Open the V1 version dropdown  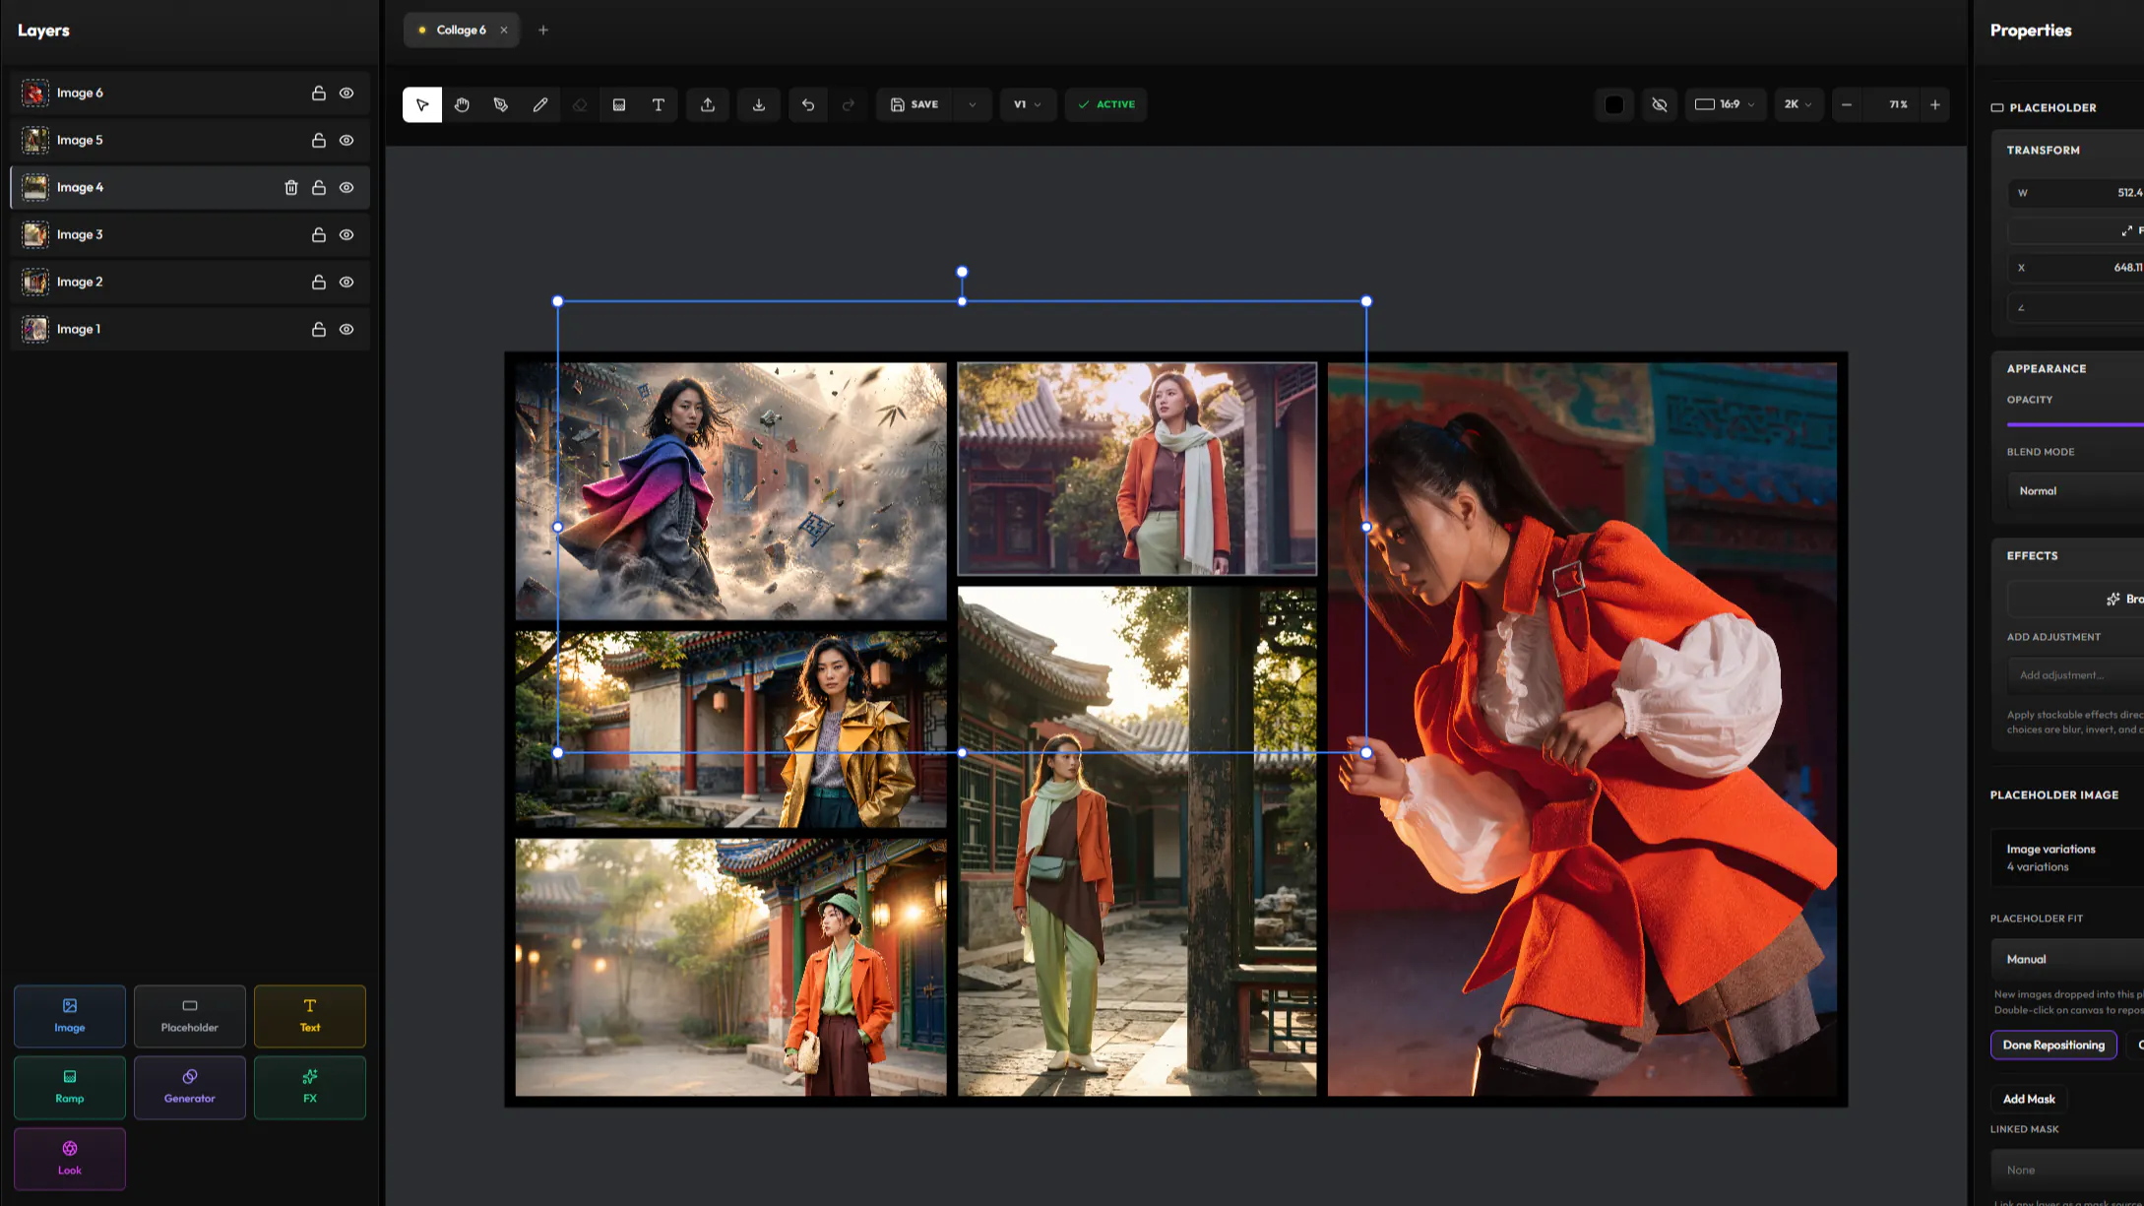[1028, 104]
